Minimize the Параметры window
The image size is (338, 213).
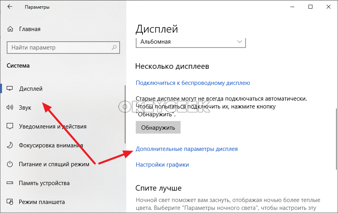click(292, 7)
